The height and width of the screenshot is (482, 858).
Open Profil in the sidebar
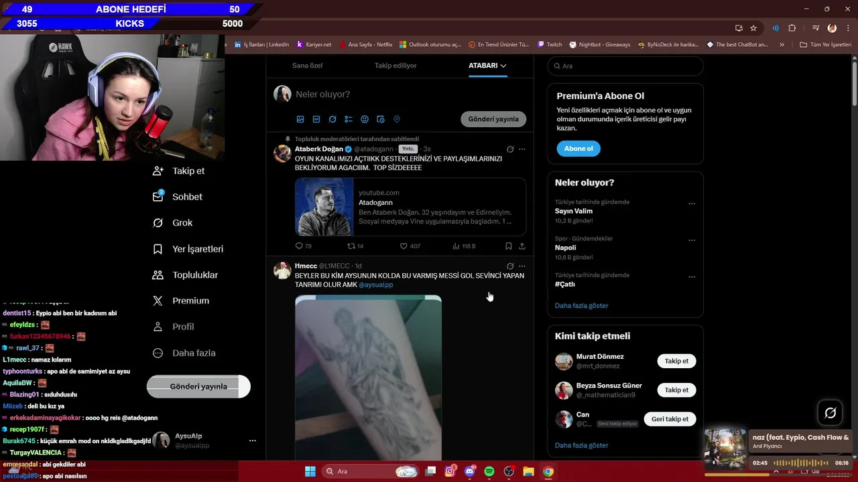pos(174,327)
